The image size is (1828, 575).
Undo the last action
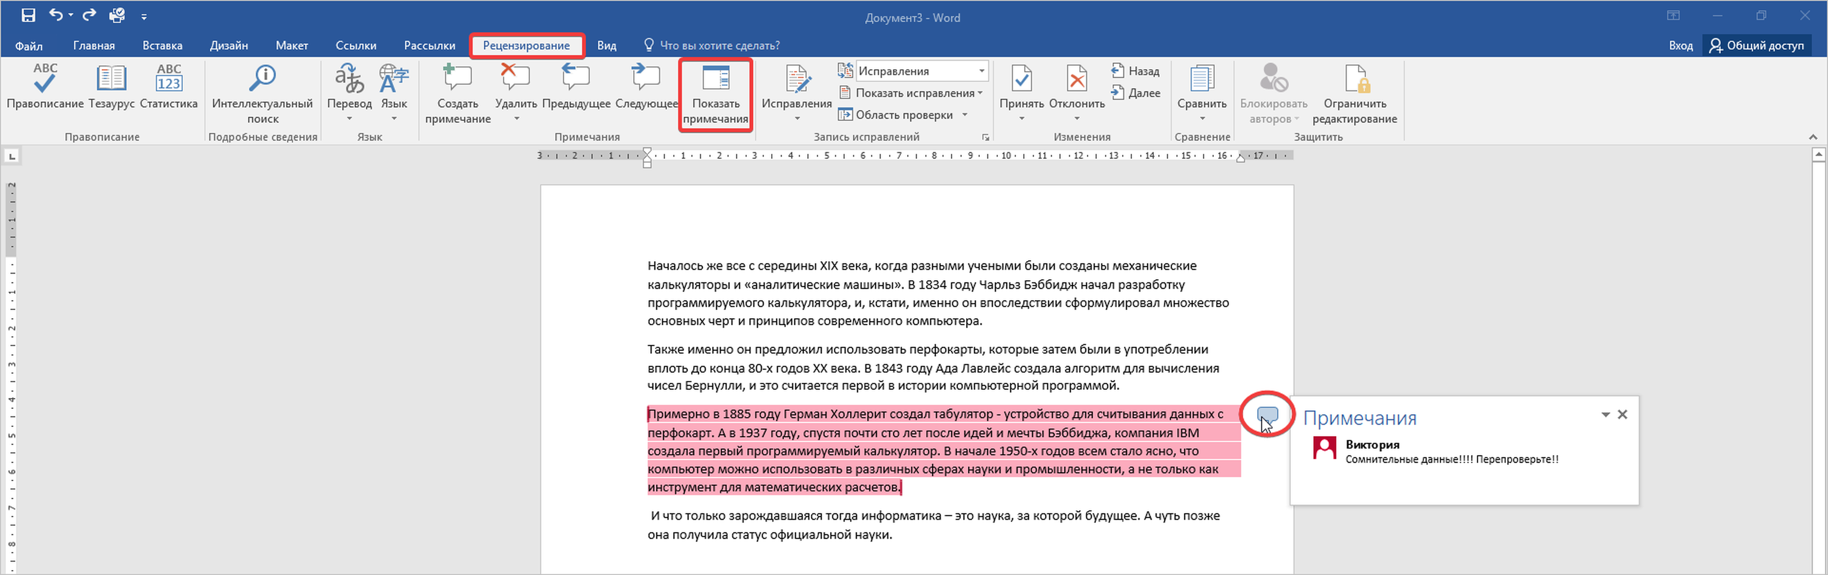(55, 15)
